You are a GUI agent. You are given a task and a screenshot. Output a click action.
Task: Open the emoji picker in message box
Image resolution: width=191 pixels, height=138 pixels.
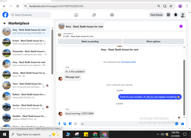(x=176, y=123)
